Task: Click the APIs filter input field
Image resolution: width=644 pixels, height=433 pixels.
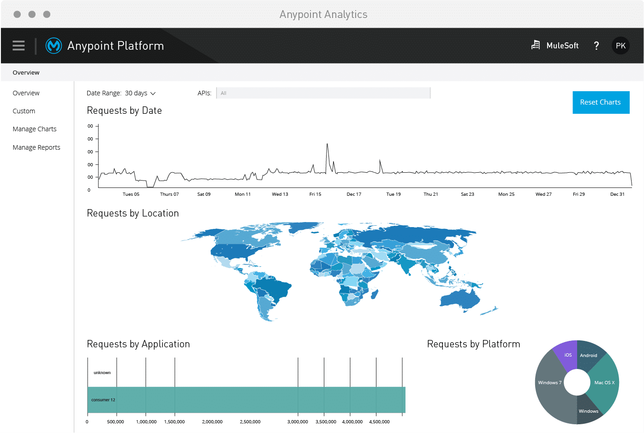Action: click(323, 93)
